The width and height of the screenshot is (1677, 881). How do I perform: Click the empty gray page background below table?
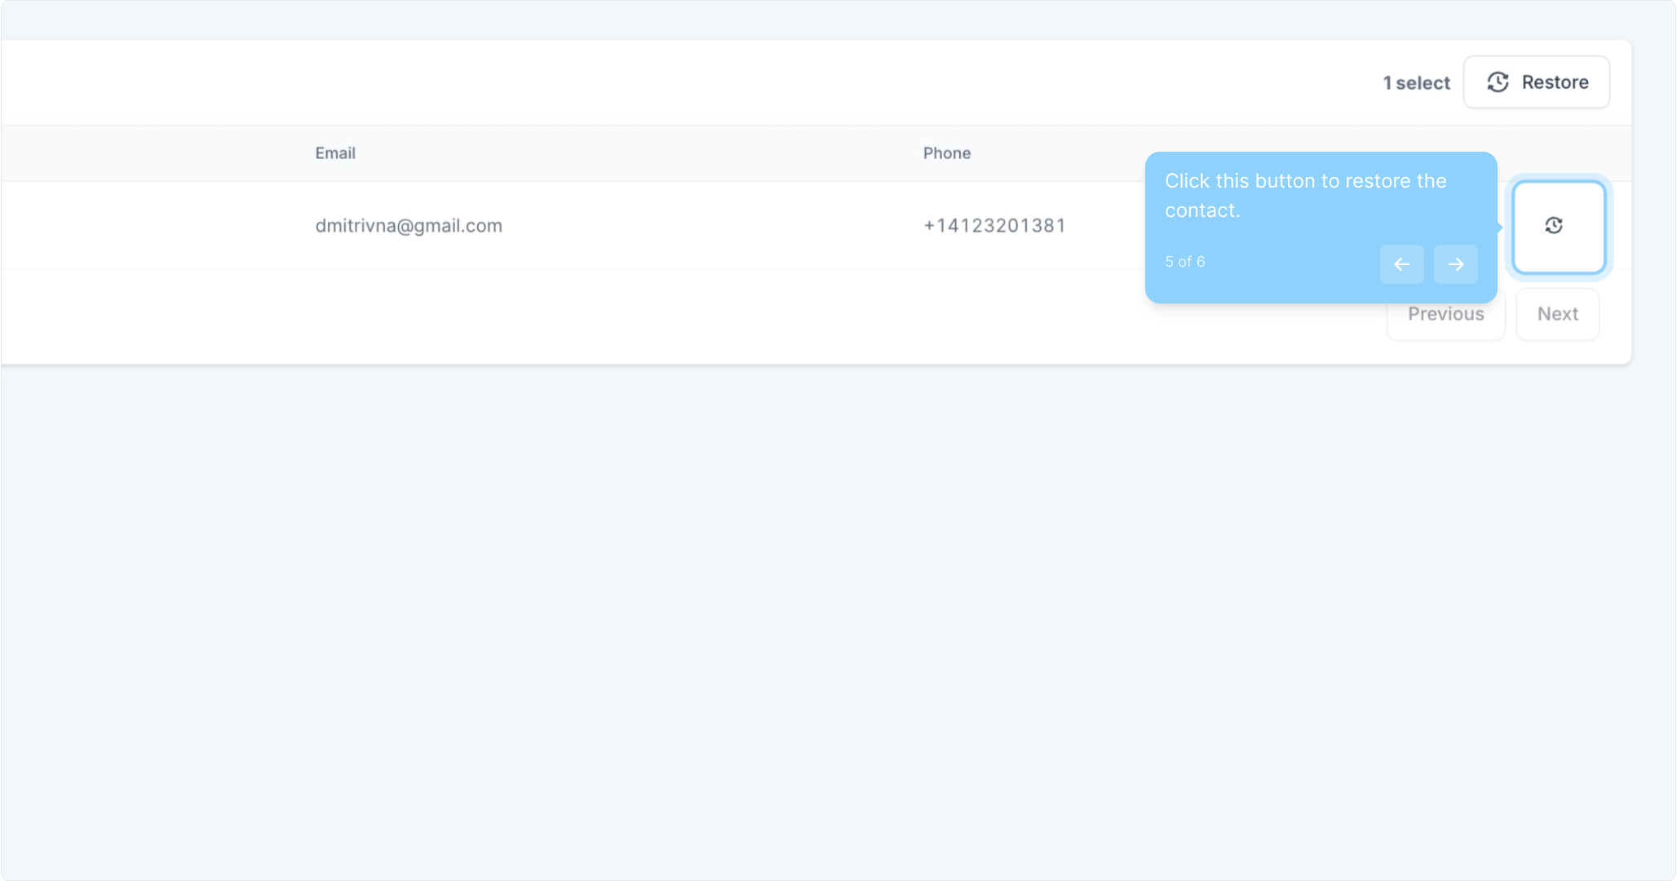point(816,620)
